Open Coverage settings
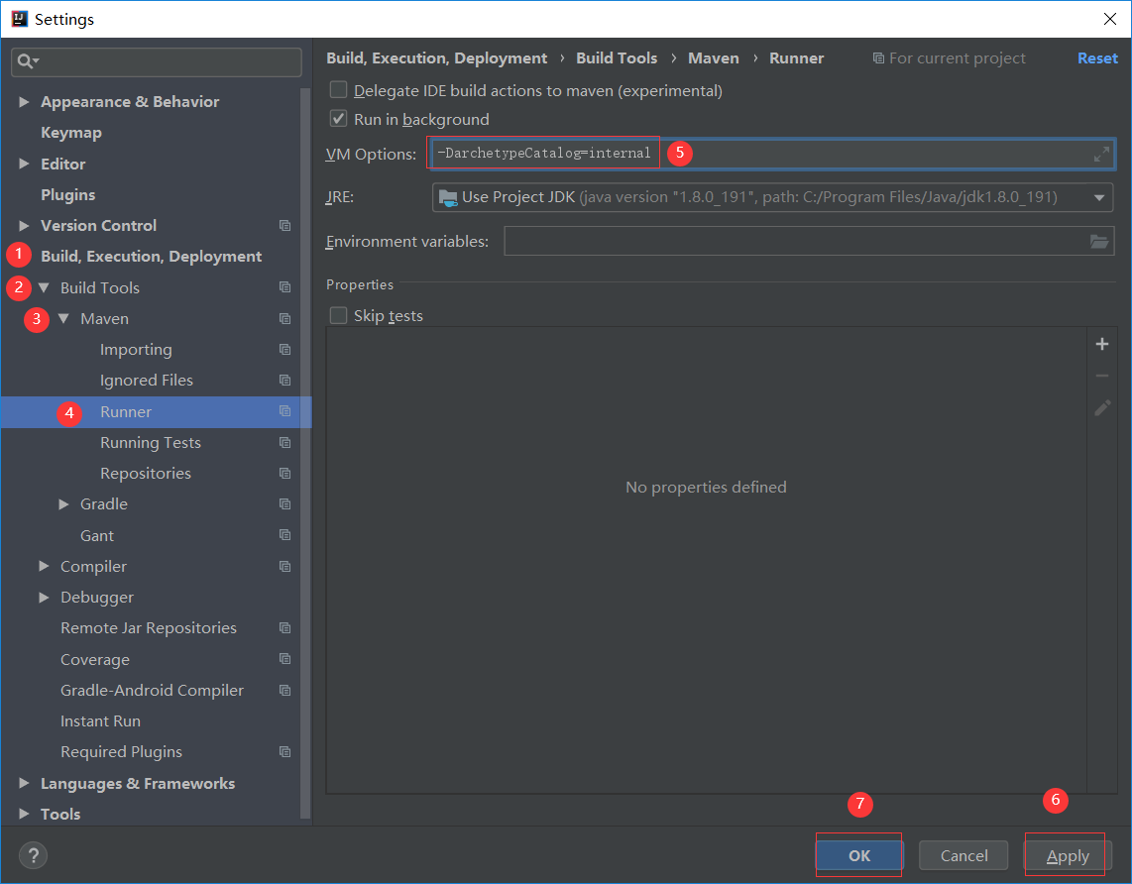Viewport: 1132px width, 884px height. (x=95, y=660)
